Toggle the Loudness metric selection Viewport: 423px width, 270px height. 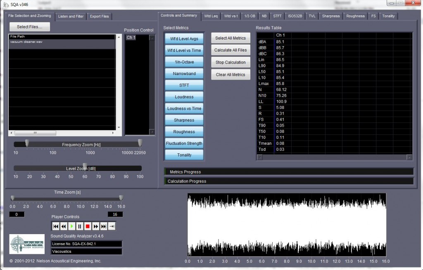(184, 96)
